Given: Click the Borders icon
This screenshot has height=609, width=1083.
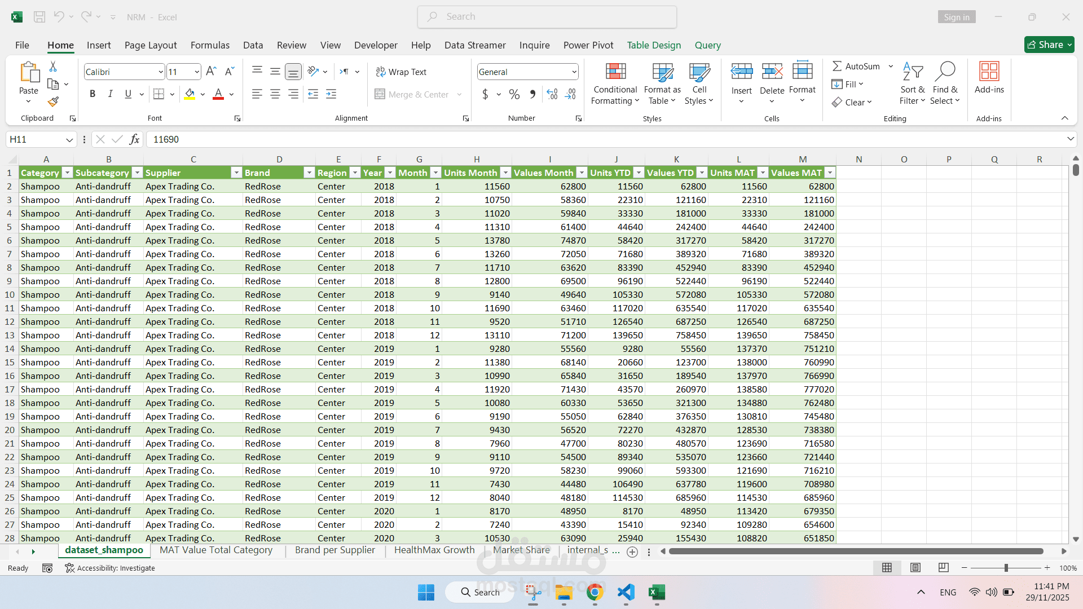Looking at the screenshot, I should 159,94.
